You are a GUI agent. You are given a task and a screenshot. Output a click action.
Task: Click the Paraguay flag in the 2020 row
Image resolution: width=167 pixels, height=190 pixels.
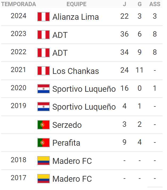coord(43,89)
